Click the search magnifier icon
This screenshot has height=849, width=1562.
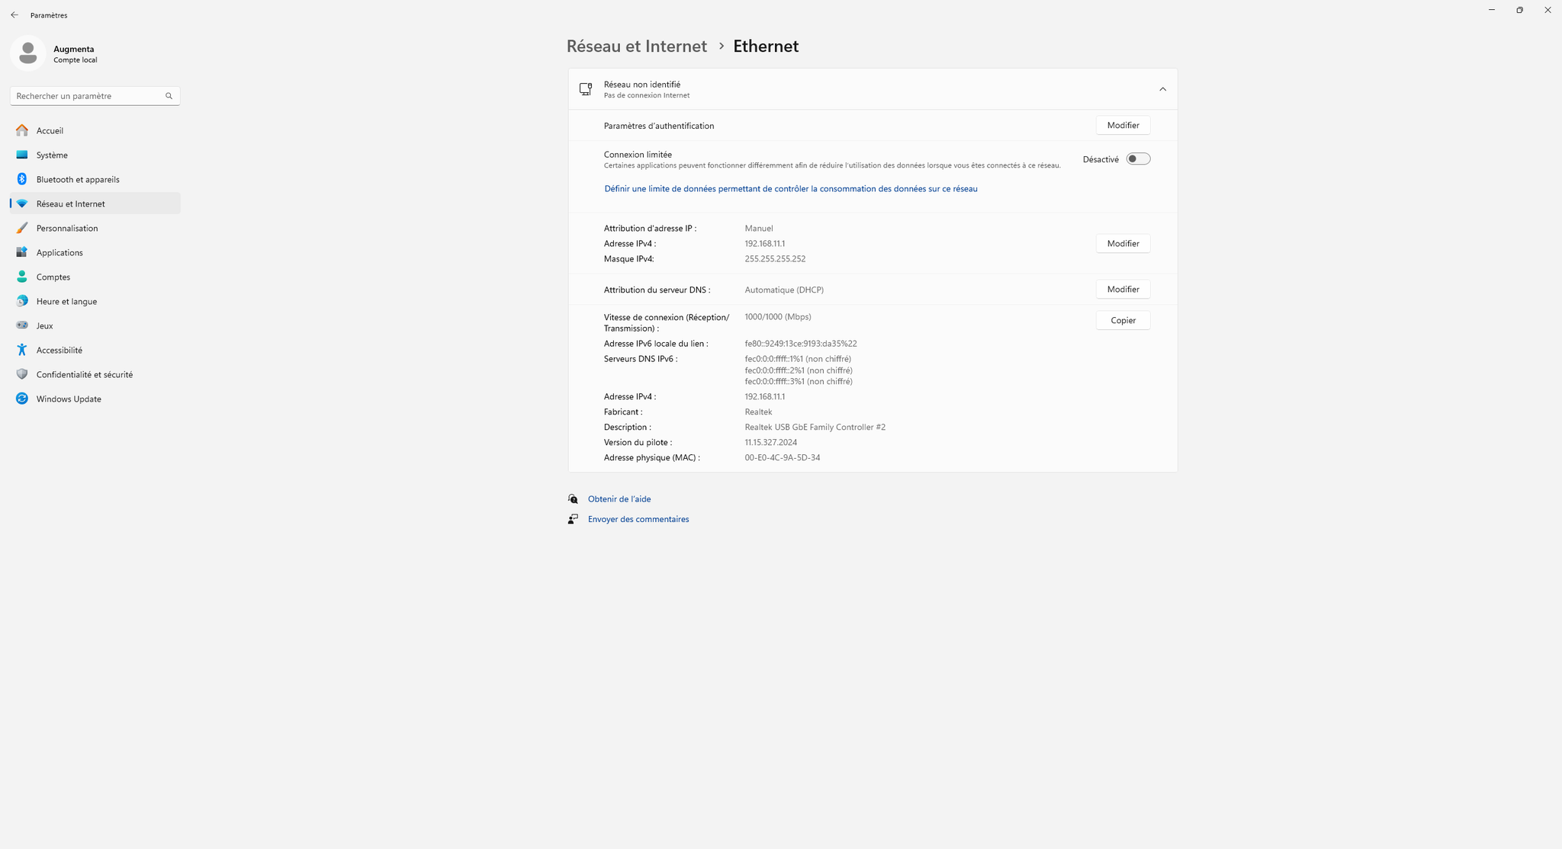click(x=169, y=96)
